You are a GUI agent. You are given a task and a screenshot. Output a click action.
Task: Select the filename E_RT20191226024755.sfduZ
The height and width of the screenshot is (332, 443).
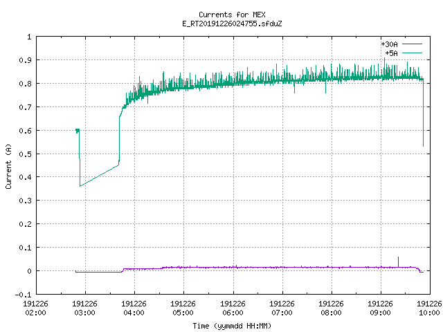(x=232, y=24)
